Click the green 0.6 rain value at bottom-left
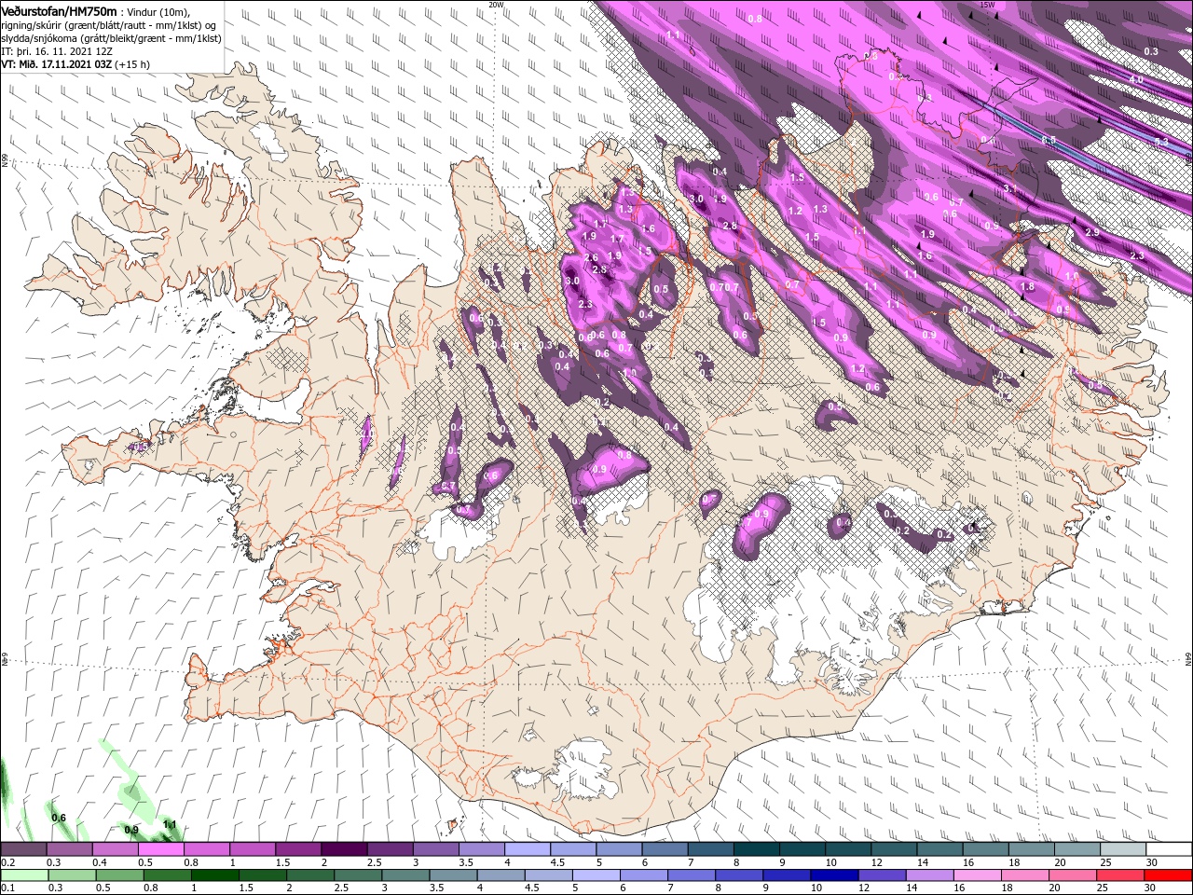 (x=59, y=818)
